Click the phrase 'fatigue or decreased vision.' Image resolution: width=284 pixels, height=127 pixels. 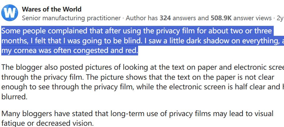47,123
